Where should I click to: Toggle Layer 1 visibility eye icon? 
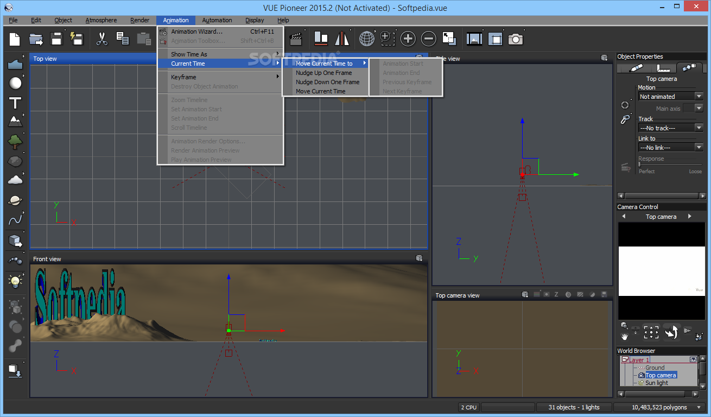(x=693, y=359)
